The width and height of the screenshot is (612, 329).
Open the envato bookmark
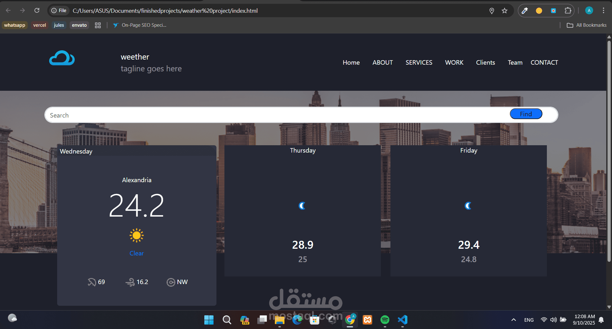click(x=79, y=25)
